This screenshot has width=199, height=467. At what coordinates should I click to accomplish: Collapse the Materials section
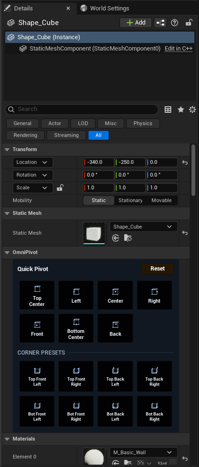(x=7, y=439)
